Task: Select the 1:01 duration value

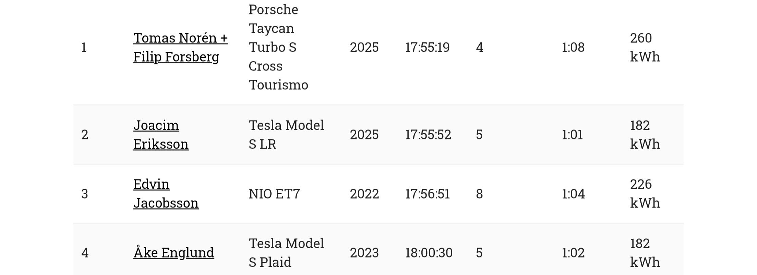Action: (x=572, y=135)
